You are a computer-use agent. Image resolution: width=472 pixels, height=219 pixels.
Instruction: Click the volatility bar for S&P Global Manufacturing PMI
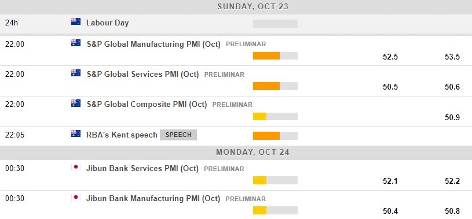275,56
